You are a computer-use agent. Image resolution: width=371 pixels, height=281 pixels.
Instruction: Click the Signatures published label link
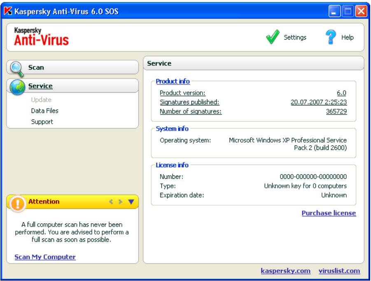[x=189, y=102]
